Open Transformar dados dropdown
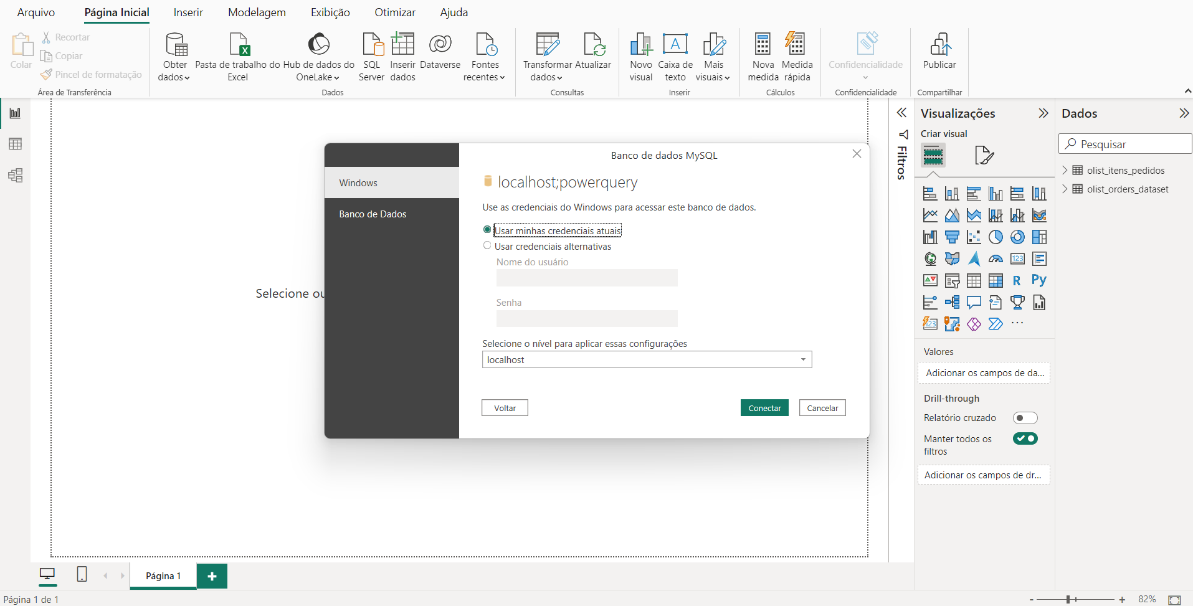 click(x=547, y=57)
